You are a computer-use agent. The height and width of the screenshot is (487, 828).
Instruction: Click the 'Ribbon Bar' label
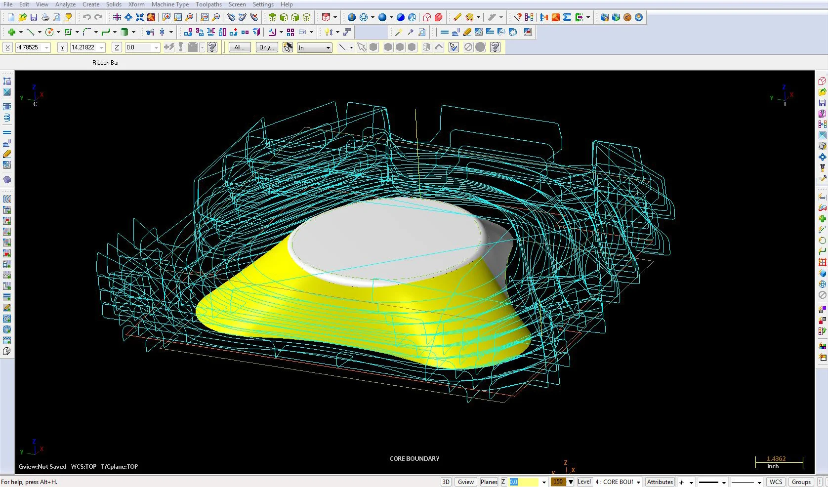point(105,63)
